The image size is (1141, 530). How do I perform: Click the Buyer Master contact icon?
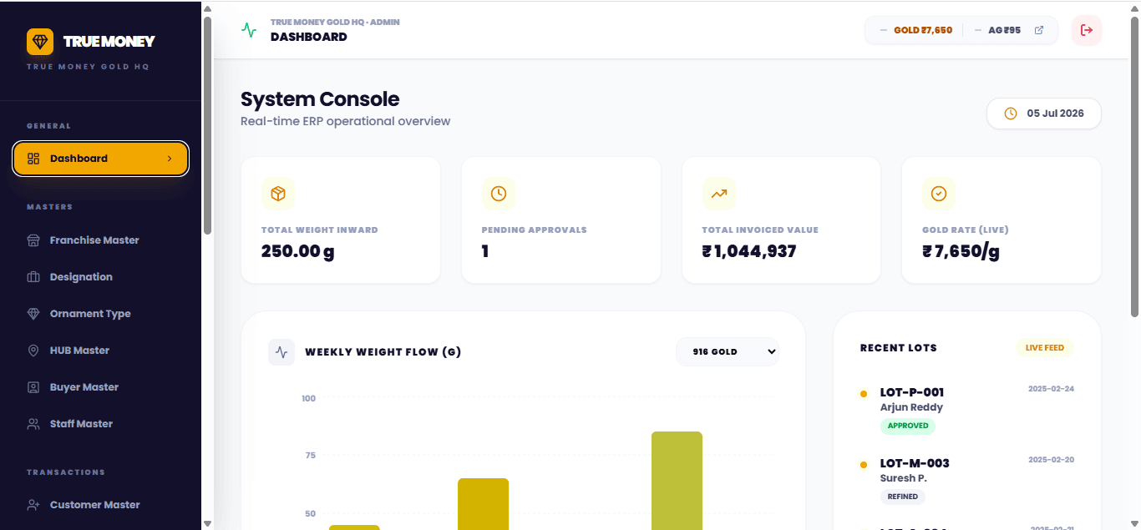[33, 387]
